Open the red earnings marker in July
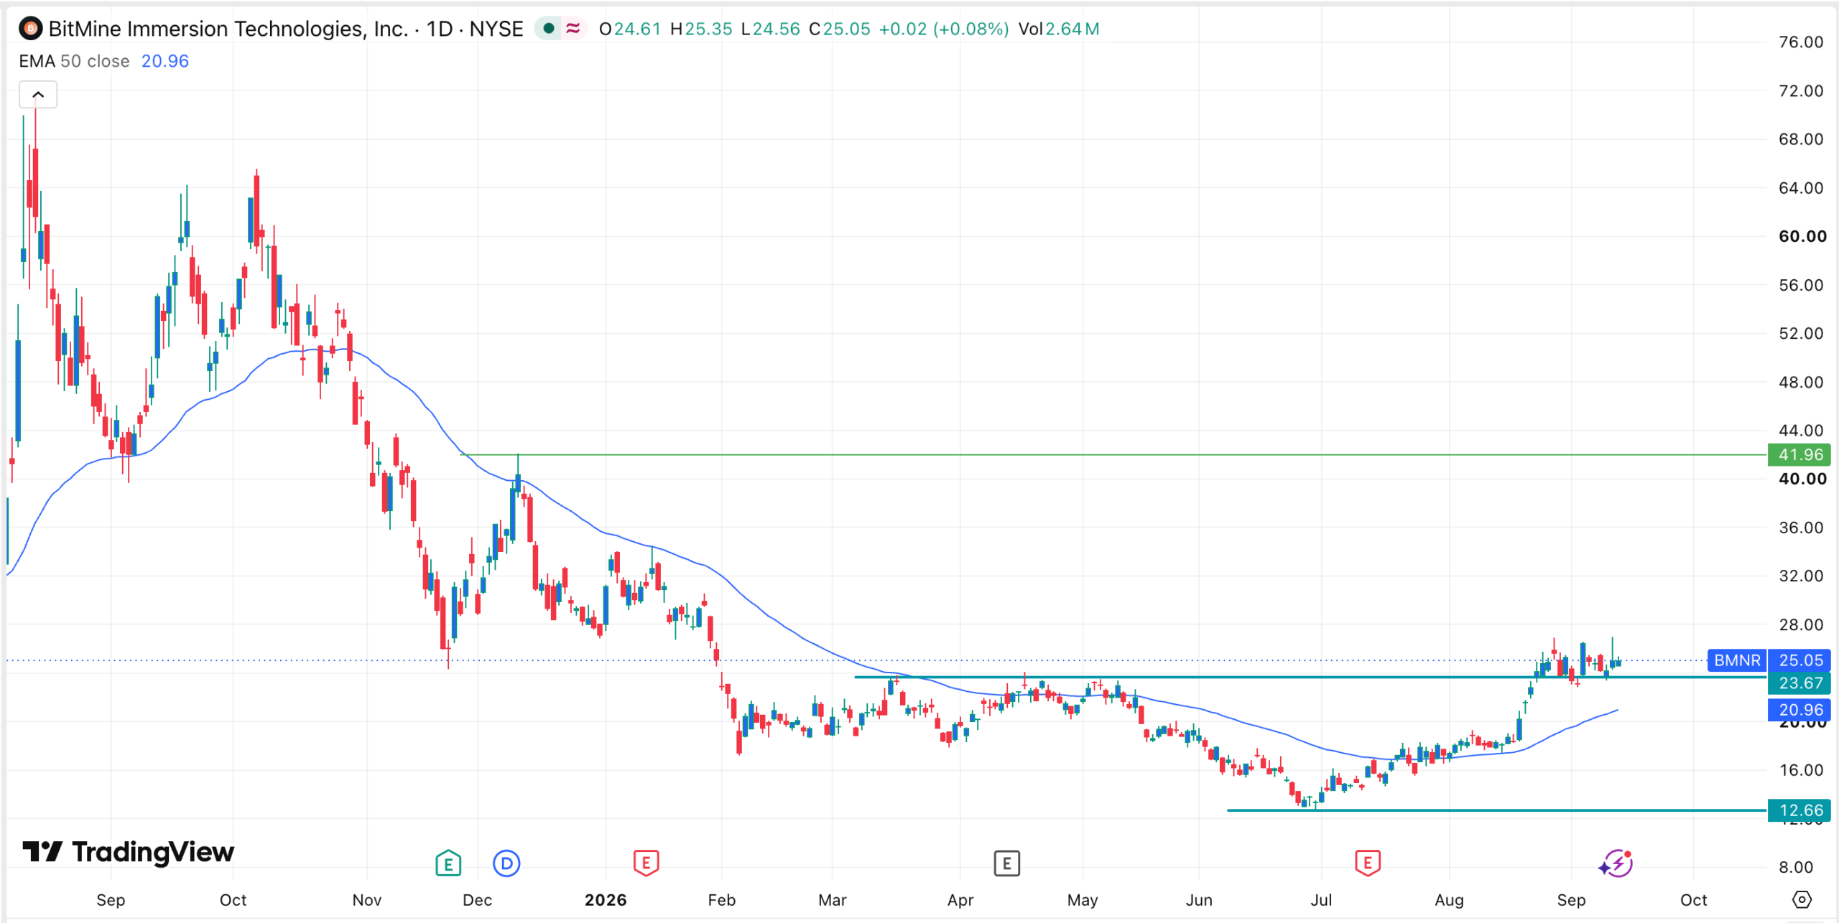The image size is (1839, 923). [x=1367, y=863]
